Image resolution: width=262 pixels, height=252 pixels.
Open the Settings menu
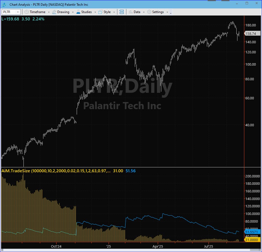(158, 12)
